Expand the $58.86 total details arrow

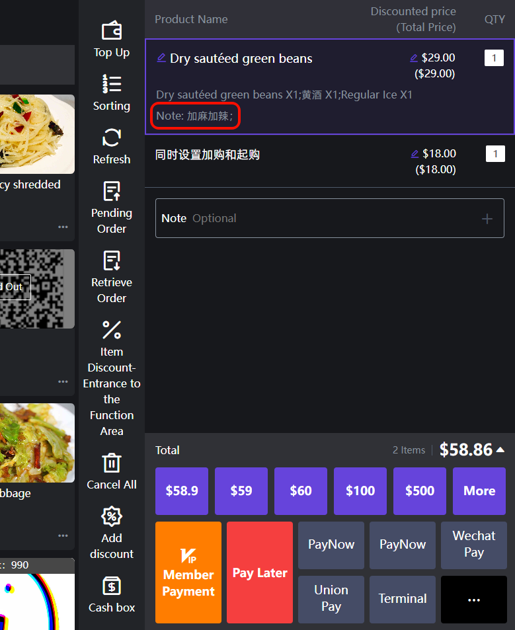click(500, 450)
